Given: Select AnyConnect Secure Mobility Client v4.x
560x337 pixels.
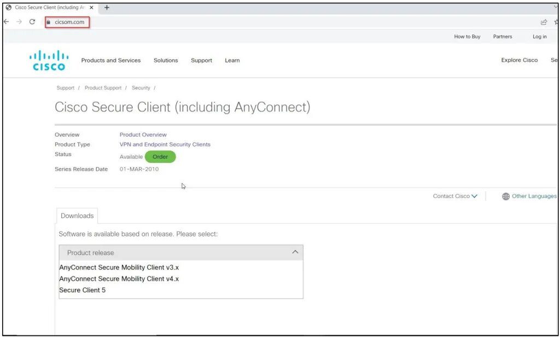Looking at the screenshot, I should (119, 279).
